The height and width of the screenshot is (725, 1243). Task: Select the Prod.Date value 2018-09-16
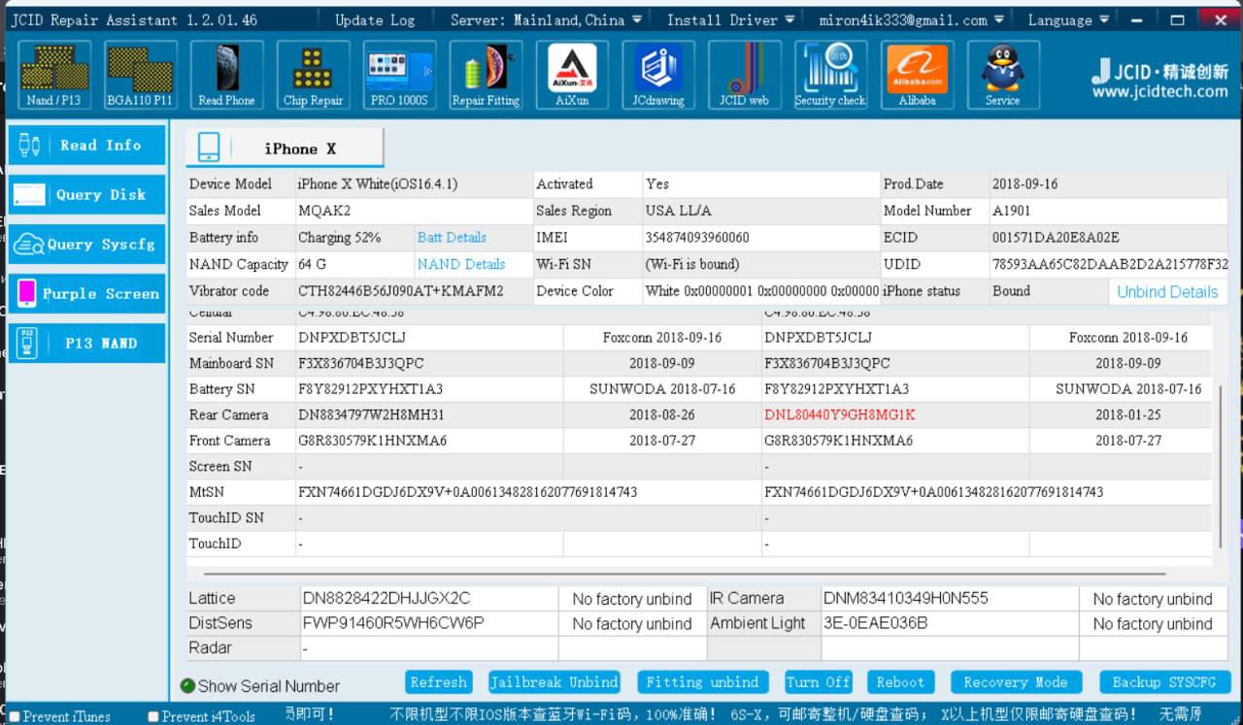pos(1025,184)
